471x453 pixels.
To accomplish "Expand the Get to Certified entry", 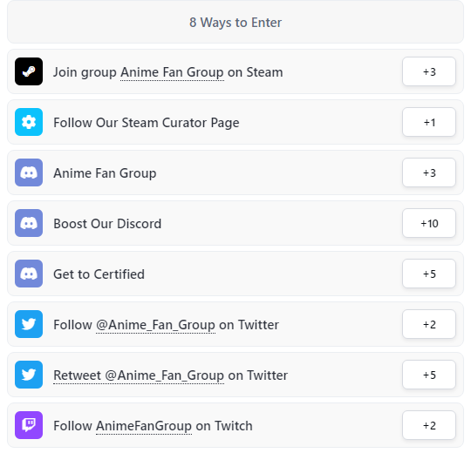I will pos(235,274).
